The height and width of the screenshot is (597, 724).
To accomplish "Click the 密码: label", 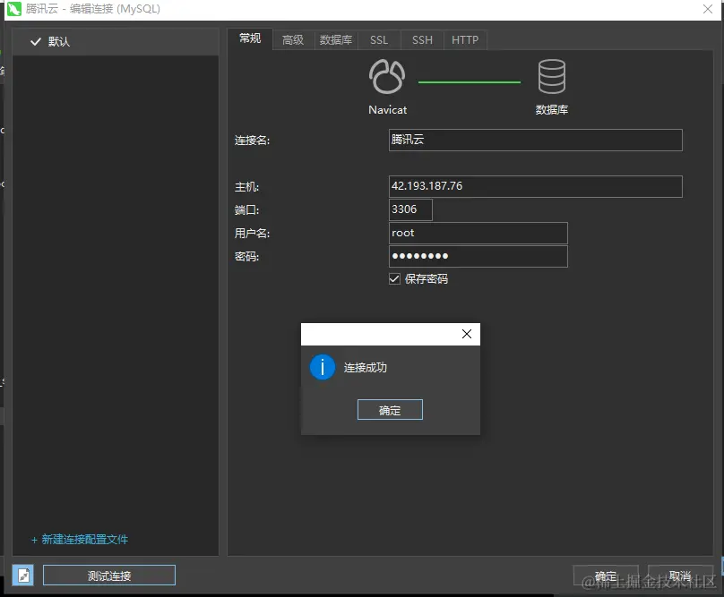I will click(x=246, y=257).
